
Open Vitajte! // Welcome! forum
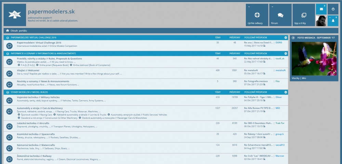(x=28, y=70)
